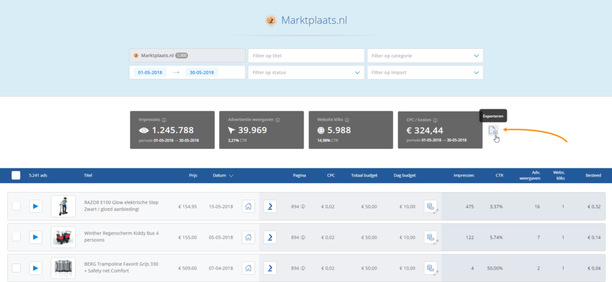Open the Filter op status dropdown

306,73
